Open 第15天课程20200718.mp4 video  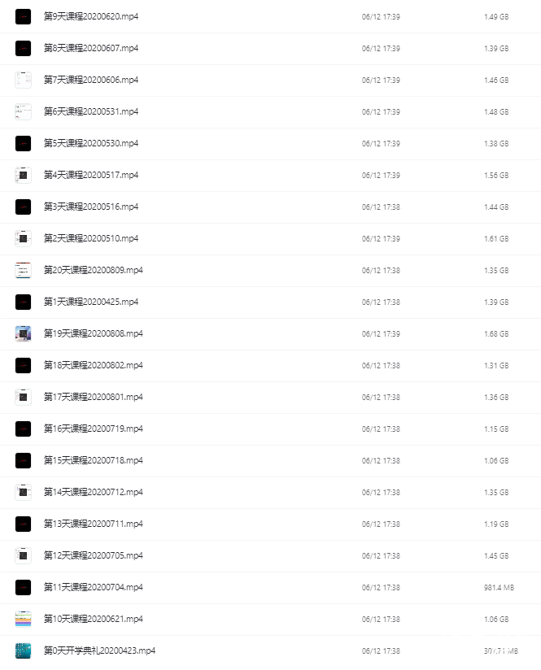(x=94, y=460)
